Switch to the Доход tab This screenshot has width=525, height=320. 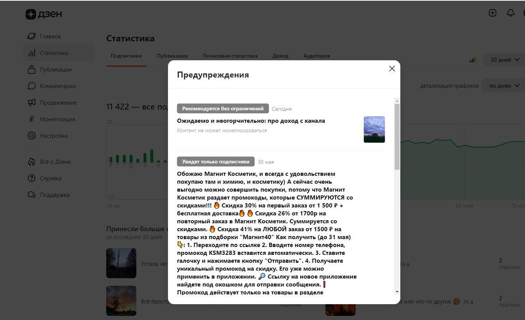280,56
